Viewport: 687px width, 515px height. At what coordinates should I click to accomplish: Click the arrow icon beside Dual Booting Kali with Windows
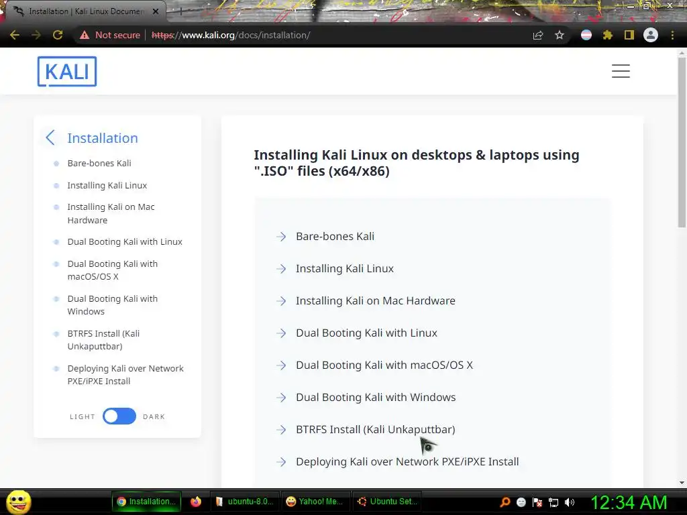click(281, 397)
